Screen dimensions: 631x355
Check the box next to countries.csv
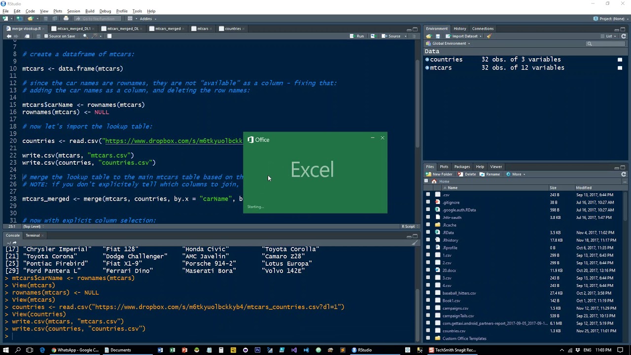[x=428, y=331]
